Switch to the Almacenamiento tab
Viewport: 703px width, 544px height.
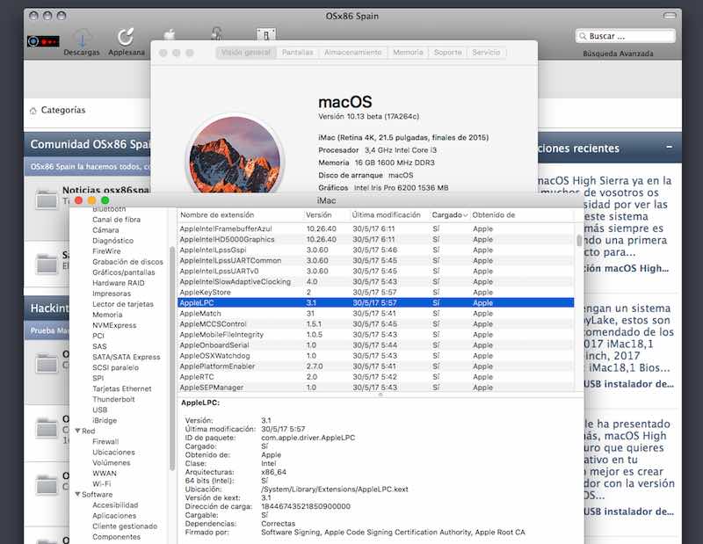(x=353, y=53)
